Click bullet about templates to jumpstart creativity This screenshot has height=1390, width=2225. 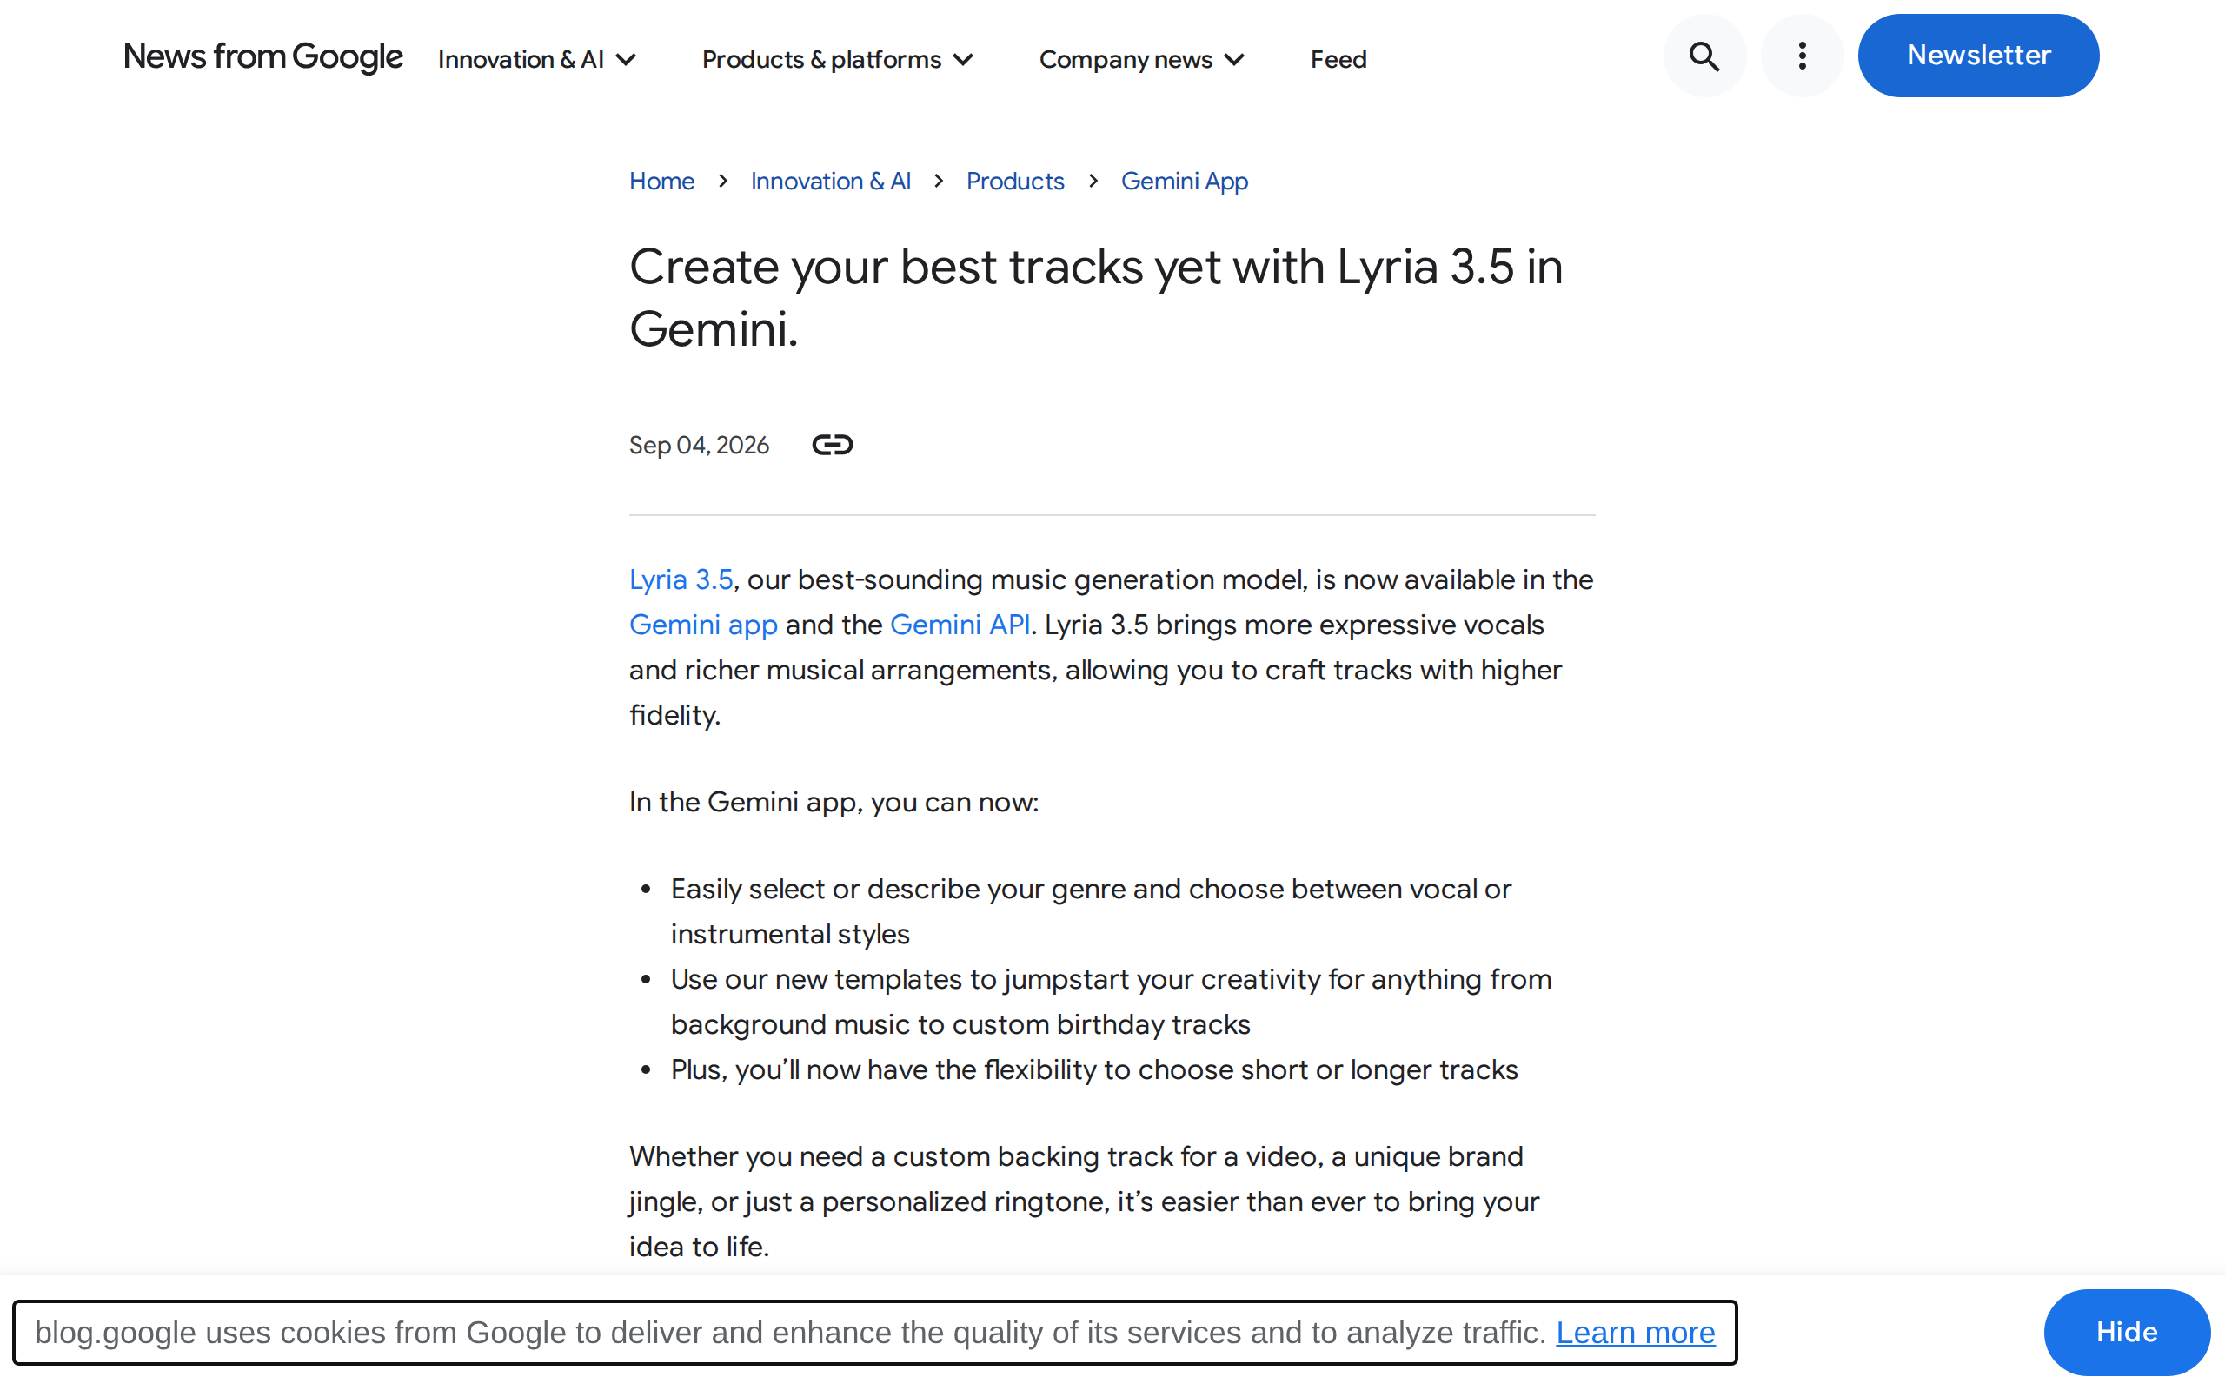(1111, 1002)
